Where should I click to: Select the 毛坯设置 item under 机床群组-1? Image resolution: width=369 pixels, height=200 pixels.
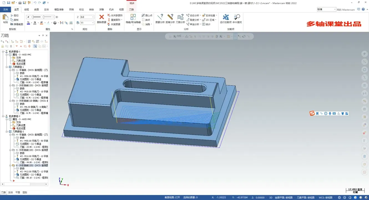click(x=21, y=64)
